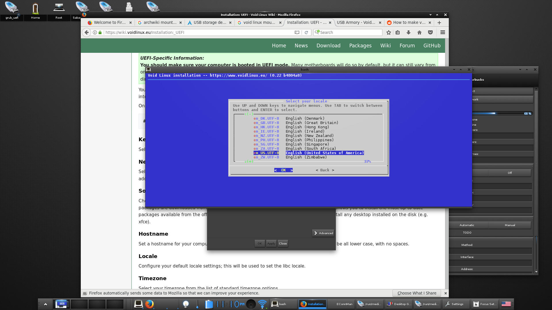The image size is (552, 310).
Task: Switch to the 'archwiki mount...' tab
Action: (x=160, y=22)
